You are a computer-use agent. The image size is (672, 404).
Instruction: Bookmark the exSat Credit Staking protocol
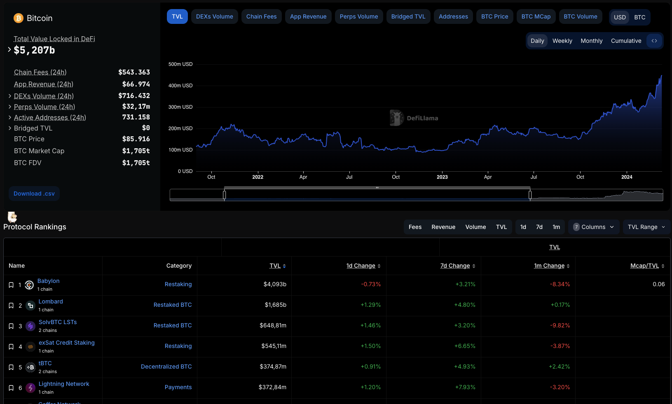pos(11,347)
